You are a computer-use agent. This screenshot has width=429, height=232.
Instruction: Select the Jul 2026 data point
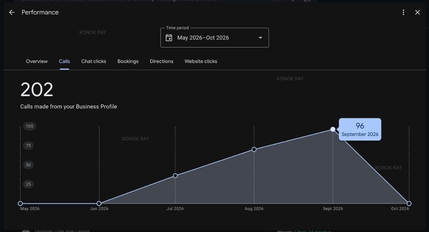pos(175,176)
